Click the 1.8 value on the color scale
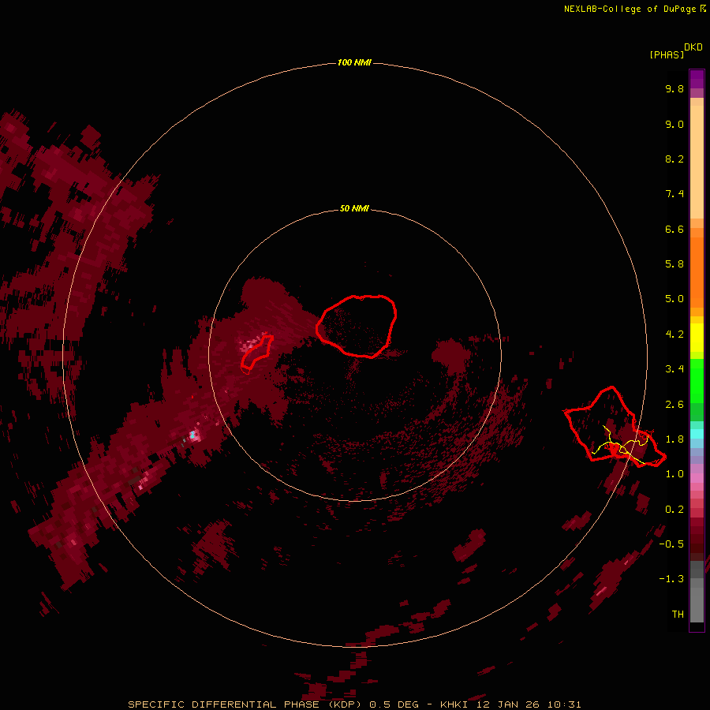 click(x=674, y=439)
